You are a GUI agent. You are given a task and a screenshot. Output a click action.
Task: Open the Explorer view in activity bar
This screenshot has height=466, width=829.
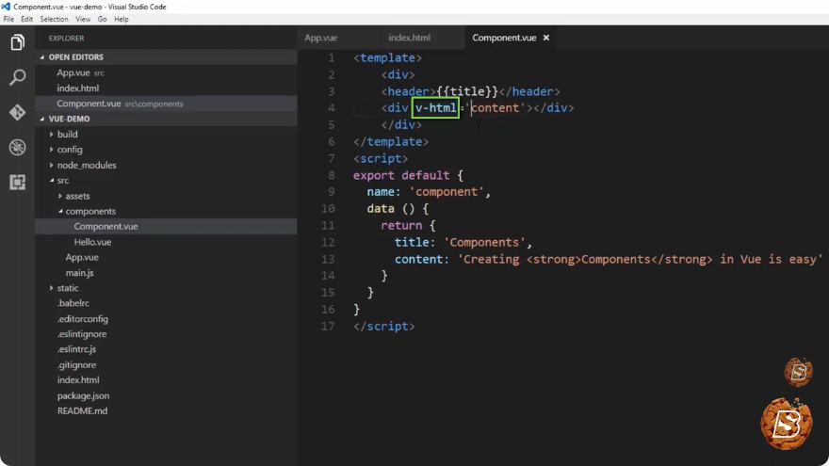(x=17, y=42)
